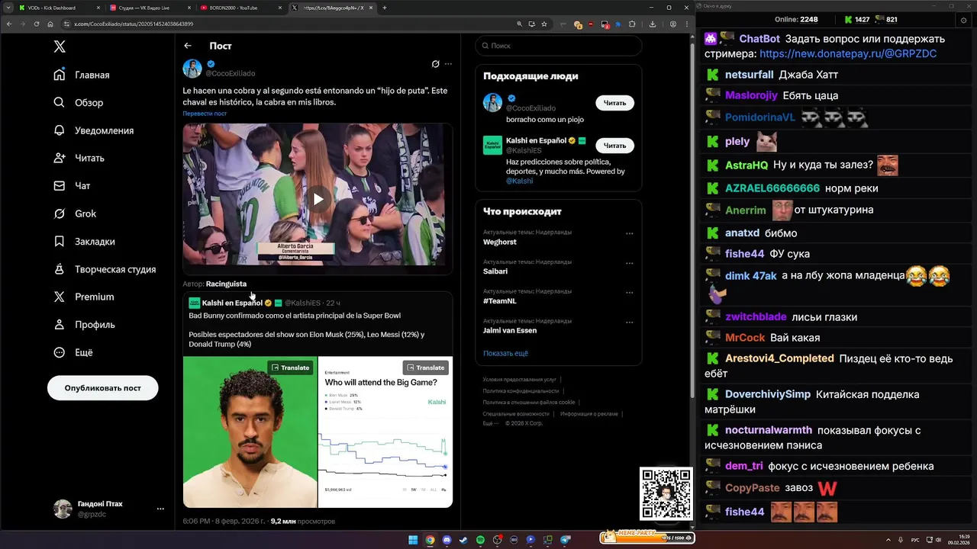Bookmark this page with star icon
The image size is (977, 549).
click(x=544, y=24)
